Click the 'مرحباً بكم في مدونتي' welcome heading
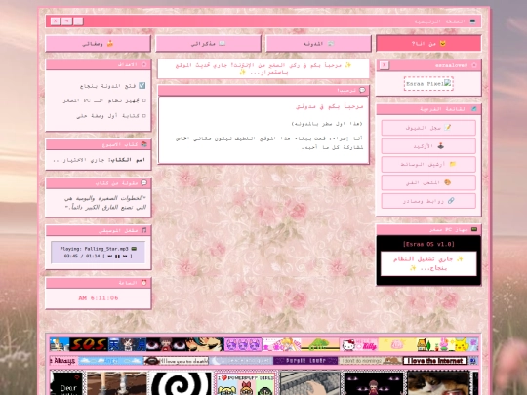Screen dimensions: 527x395 pos(330,106)
